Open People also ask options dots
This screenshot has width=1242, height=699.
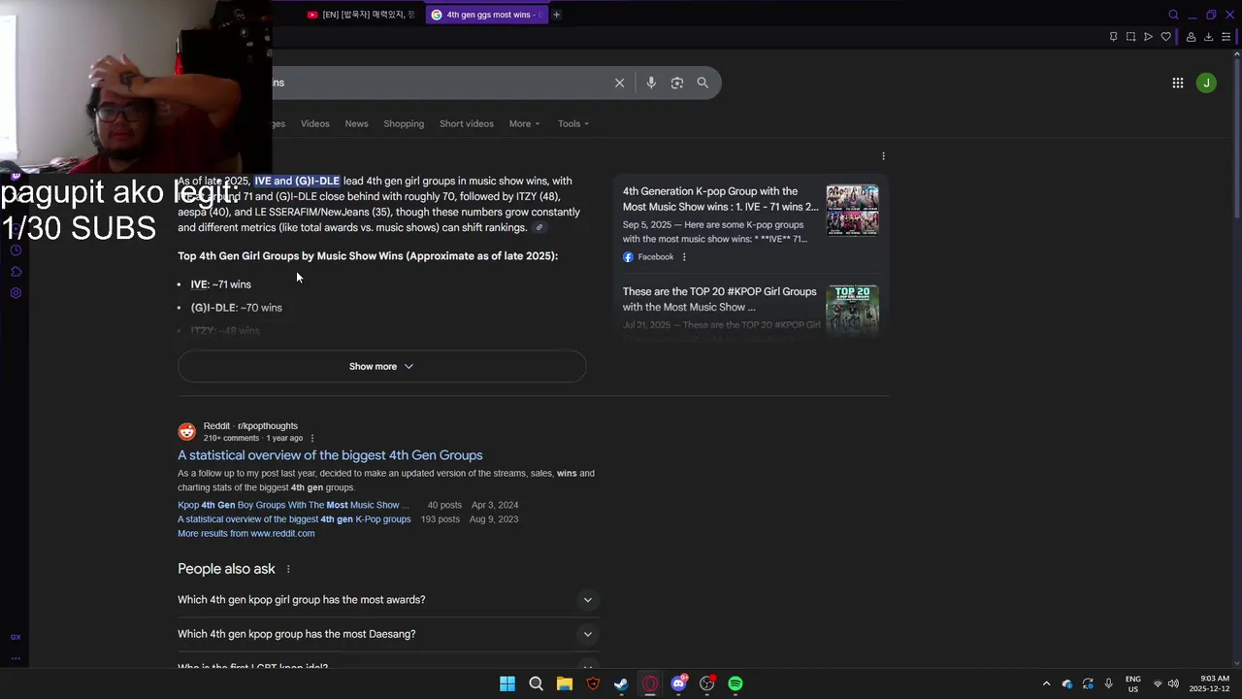[287, 569]
